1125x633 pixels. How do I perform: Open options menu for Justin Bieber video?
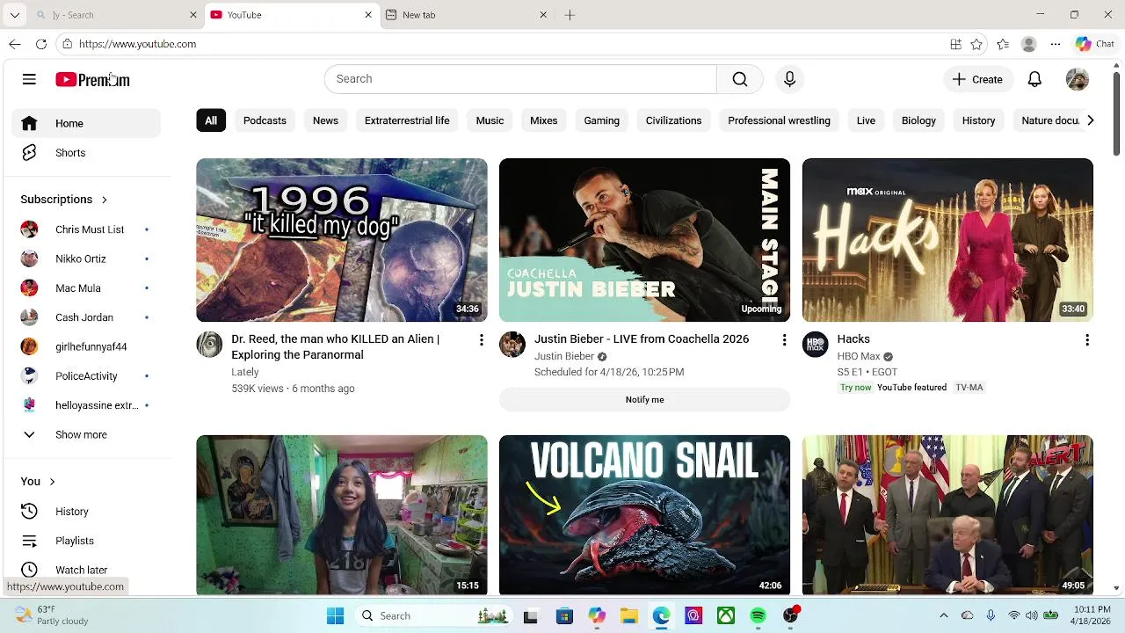click(784, 339)
